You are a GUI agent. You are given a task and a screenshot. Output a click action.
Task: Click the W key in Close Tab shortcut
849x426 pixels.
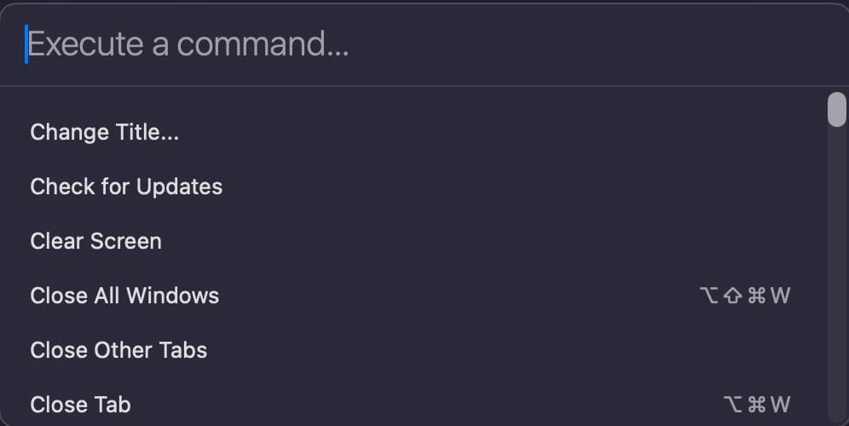780,405
